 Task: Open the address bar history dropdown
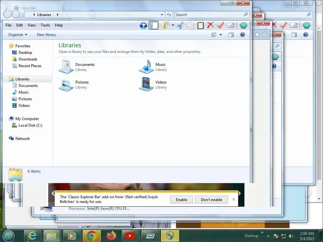click(162, 14)
